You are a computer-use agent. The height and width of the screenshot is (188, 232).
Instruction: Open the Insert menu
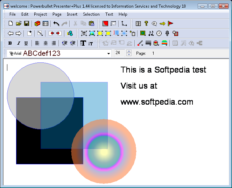pyautogui.click(x=72, y=14)
